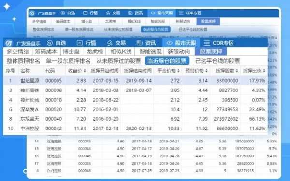The width and height of the screenshot is (290, 181).
Task: Open 交易 icon in the front panel
Action: click(110, 43)
